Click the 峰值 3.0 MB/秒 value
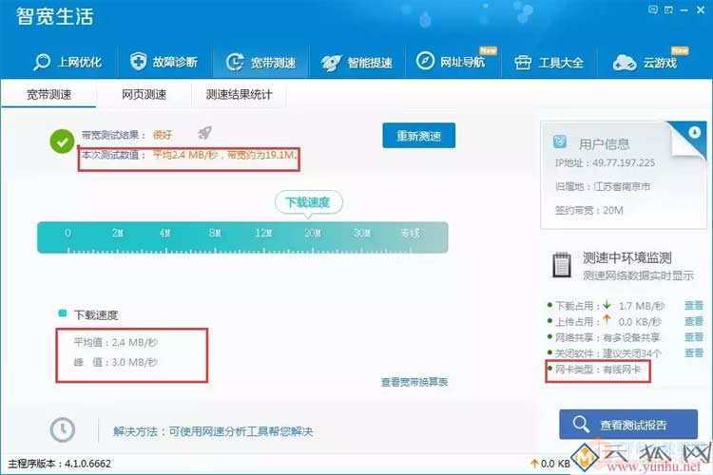 115,362
